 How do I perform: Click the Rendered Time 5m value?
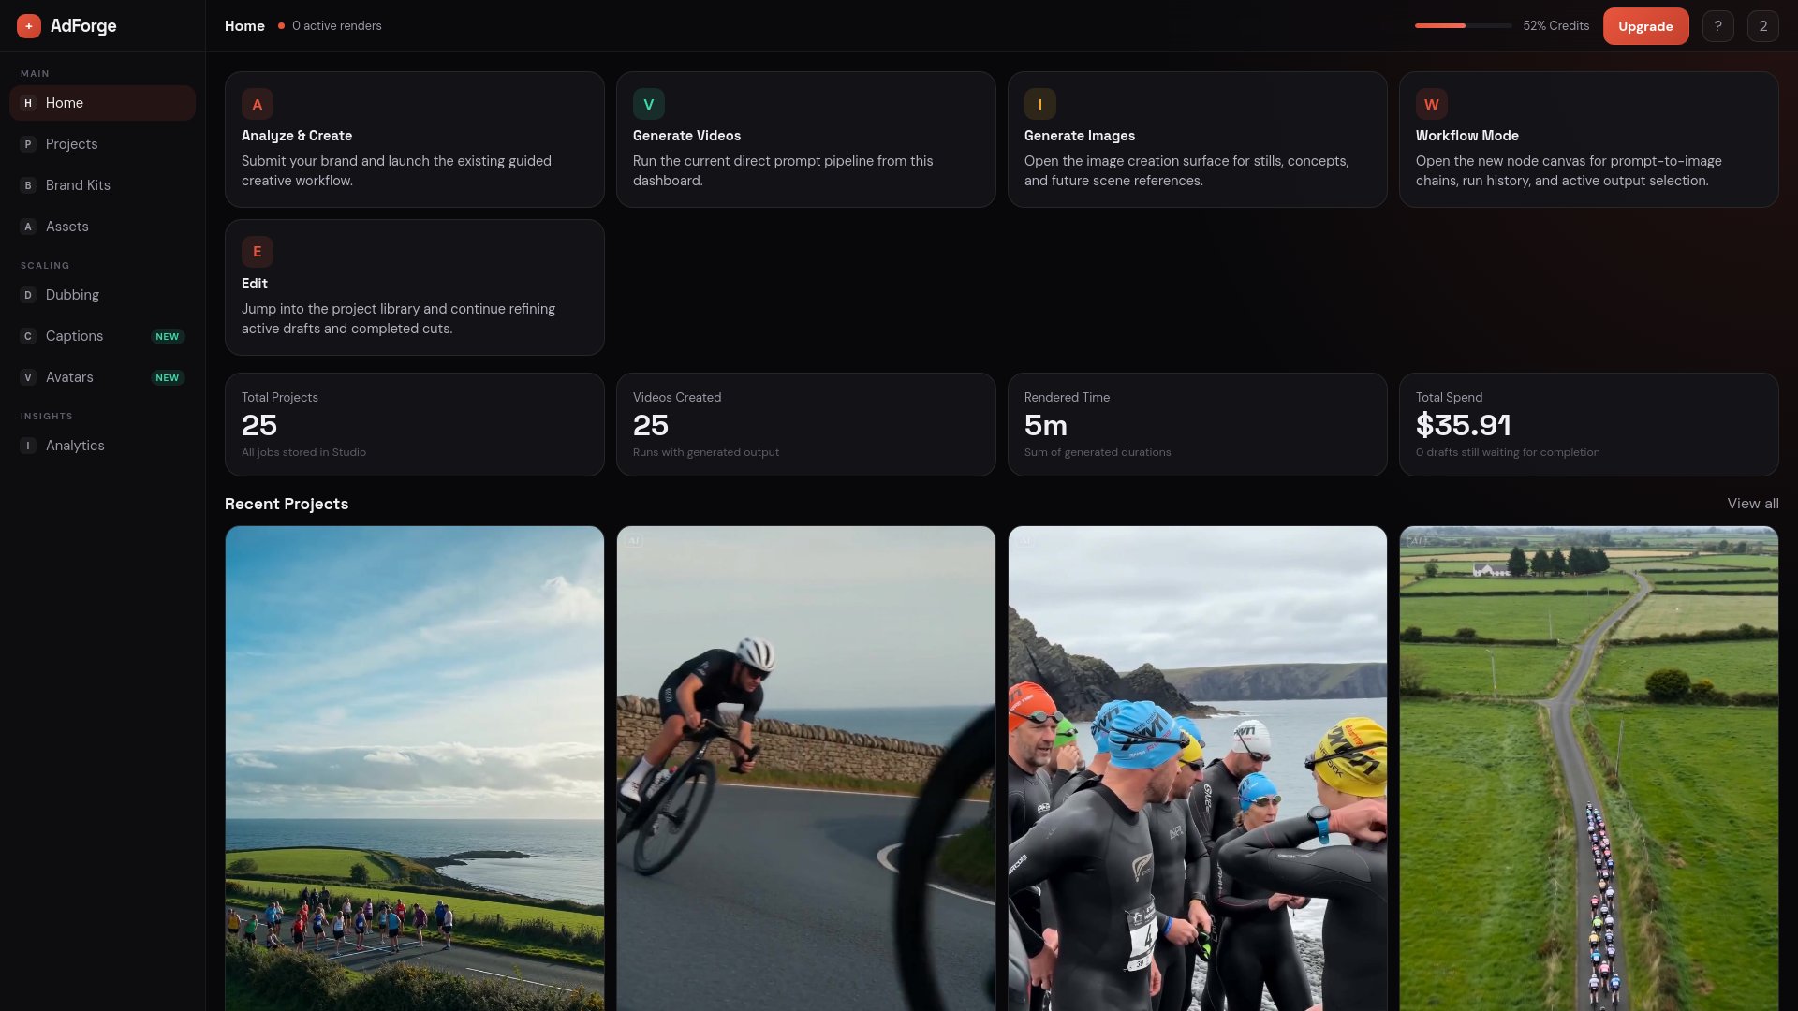coord(1046,425)
